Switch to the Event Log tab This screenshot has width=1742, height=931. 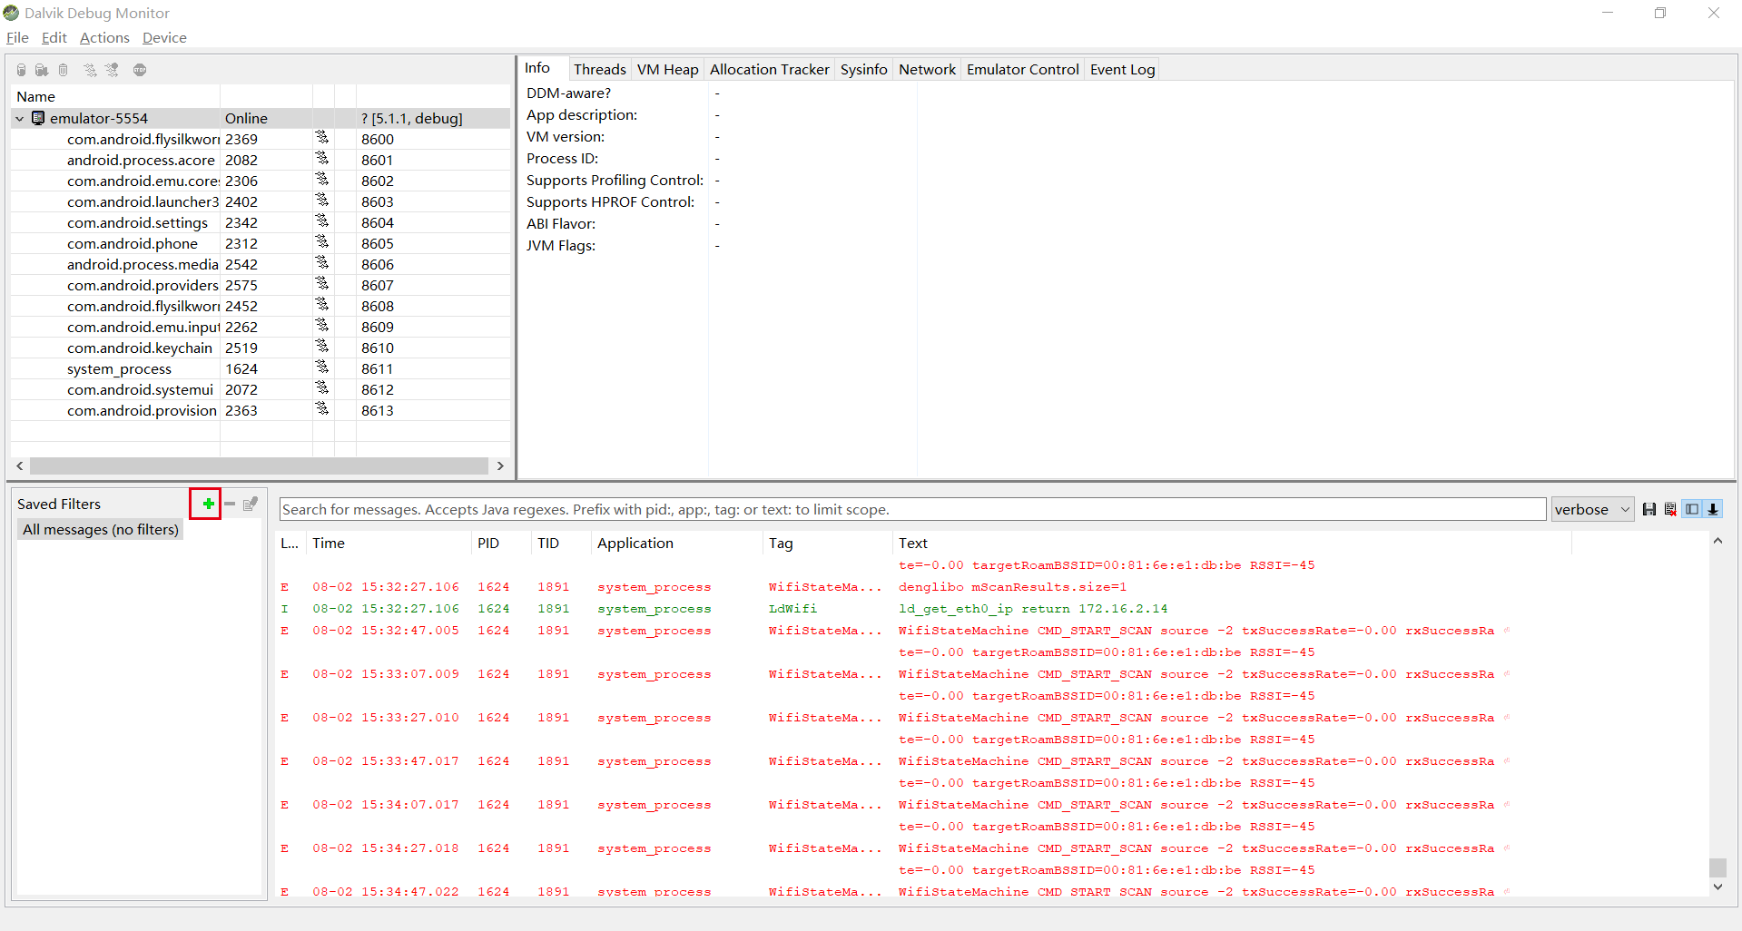click(1122, 69)
